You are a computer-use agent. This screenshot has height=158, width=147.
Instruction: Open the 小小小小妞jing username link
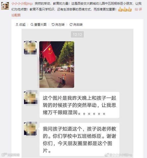pos(21,4)
